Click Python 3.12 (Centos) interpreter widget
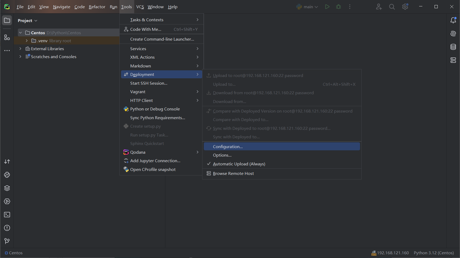 tap(434, 253)
